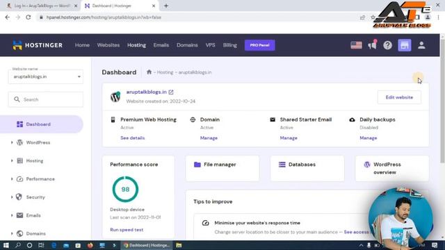Click the speedometer icon beside Minimise response time
Screen dimensions: 445x250
pyautogui.click(x=206, y=223)
